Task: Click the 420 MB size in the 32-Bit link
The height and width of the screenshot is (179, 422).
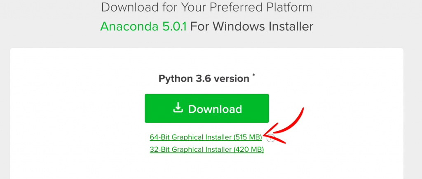Action: click(249, 149)
